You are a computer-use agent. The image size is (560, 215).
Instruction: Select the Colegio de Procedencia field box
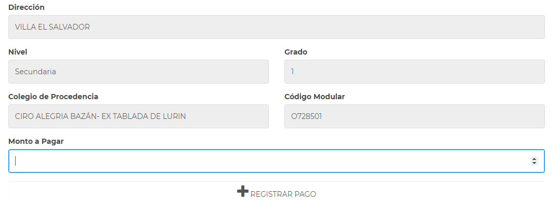pyautogui.click(x=139, y=116)
